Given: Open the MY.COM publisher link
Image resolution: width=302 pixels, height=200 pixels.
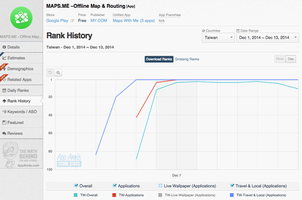Looking at the screenshot, I should [99, 21].
